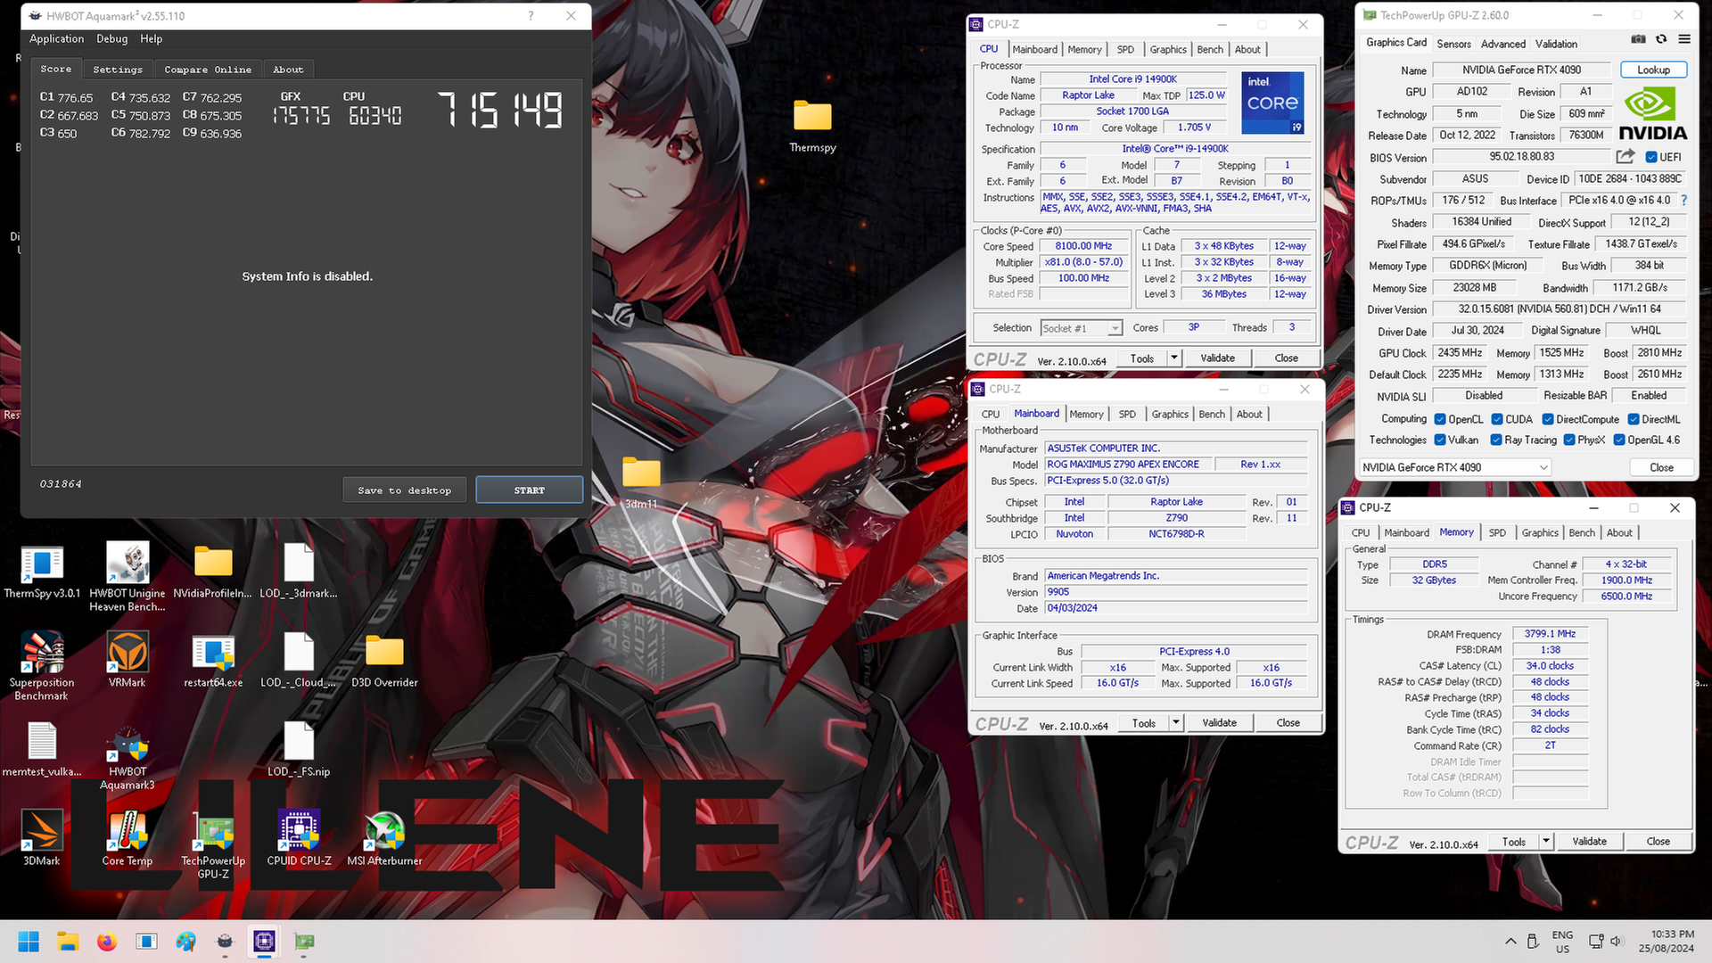Launch Core Temp desktop shortcut
The image size is (1712, 963).
tap(128, 838)
